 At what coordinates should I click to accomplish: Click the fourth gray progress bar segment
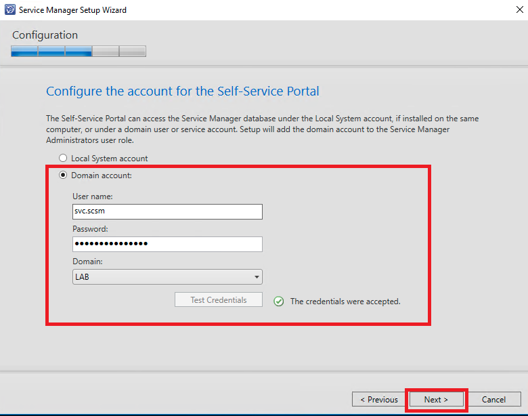click(x=106, y=51)
